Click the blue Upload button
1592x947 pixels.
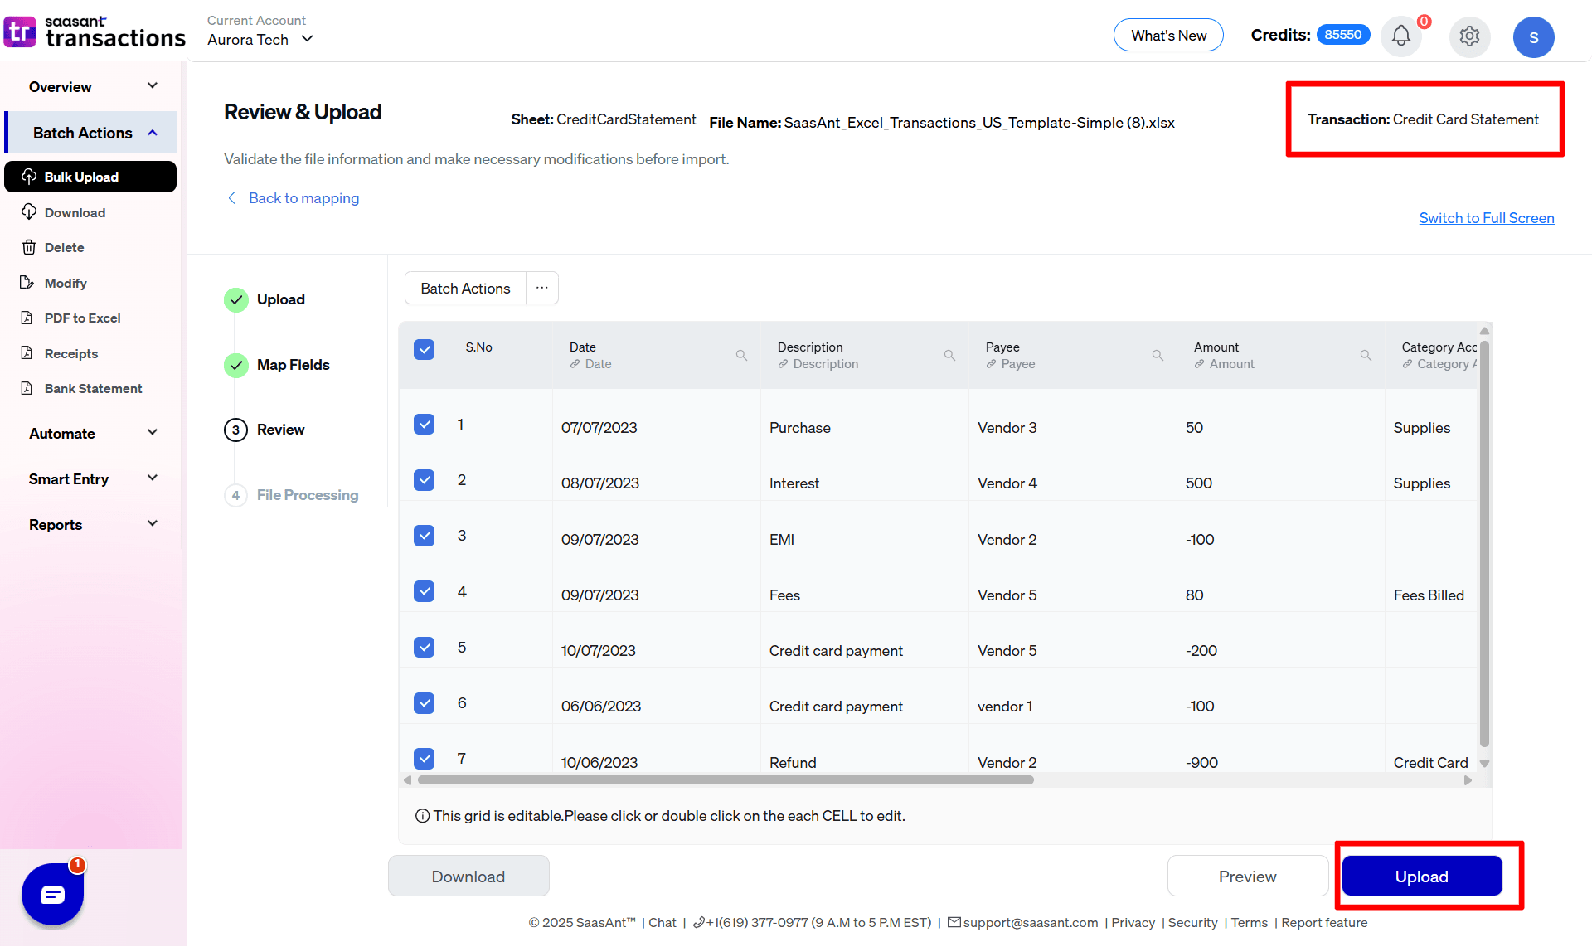[x=1421, y=877]
